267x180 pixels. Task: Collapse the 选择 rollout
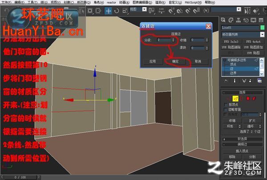(243, 92)
